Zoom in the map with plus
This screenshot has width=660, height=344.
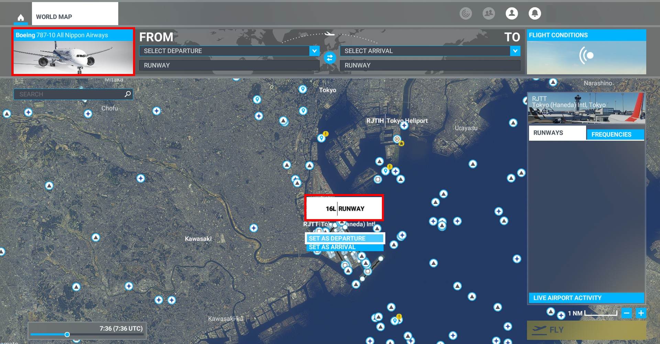point(641,313)
